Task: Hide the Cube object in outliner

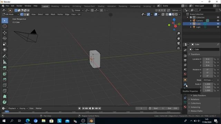Action: point(218,24)
